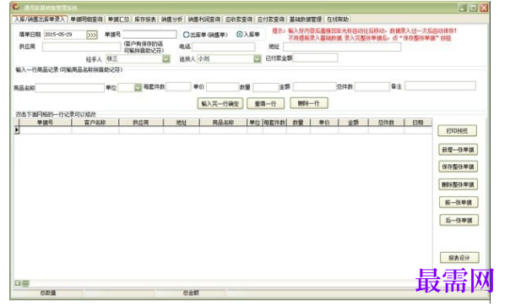
Task: Expand the 单位 dropdown
Action: (138, 88)
